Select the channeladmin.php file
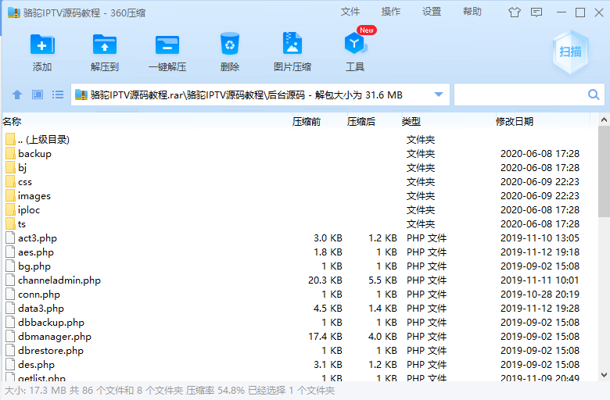The width and height of the screenshot is (610, 400). pos(300,280)
